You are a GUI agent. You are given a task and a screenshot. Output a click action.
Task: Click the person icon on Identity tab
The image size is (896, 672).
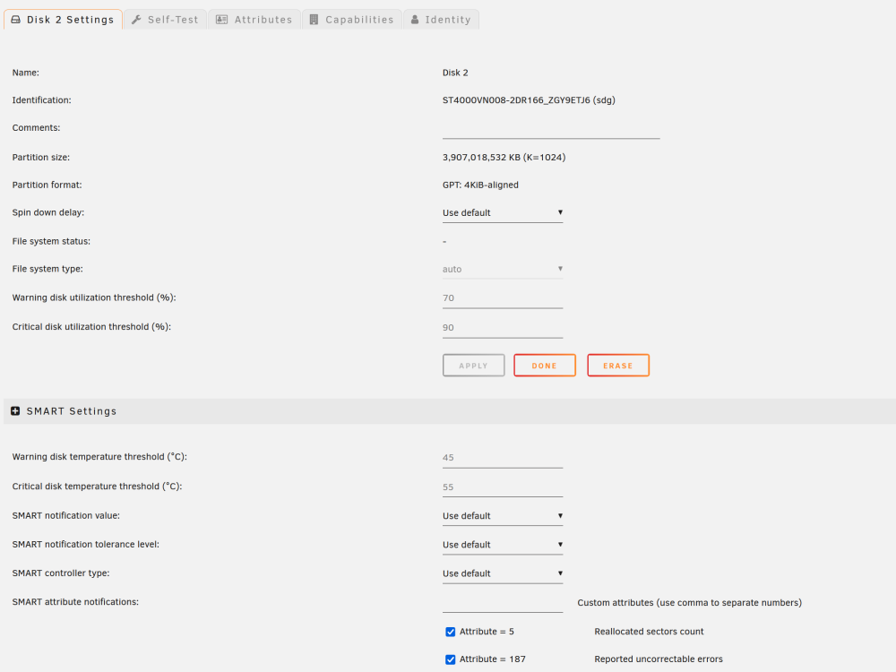415,20
